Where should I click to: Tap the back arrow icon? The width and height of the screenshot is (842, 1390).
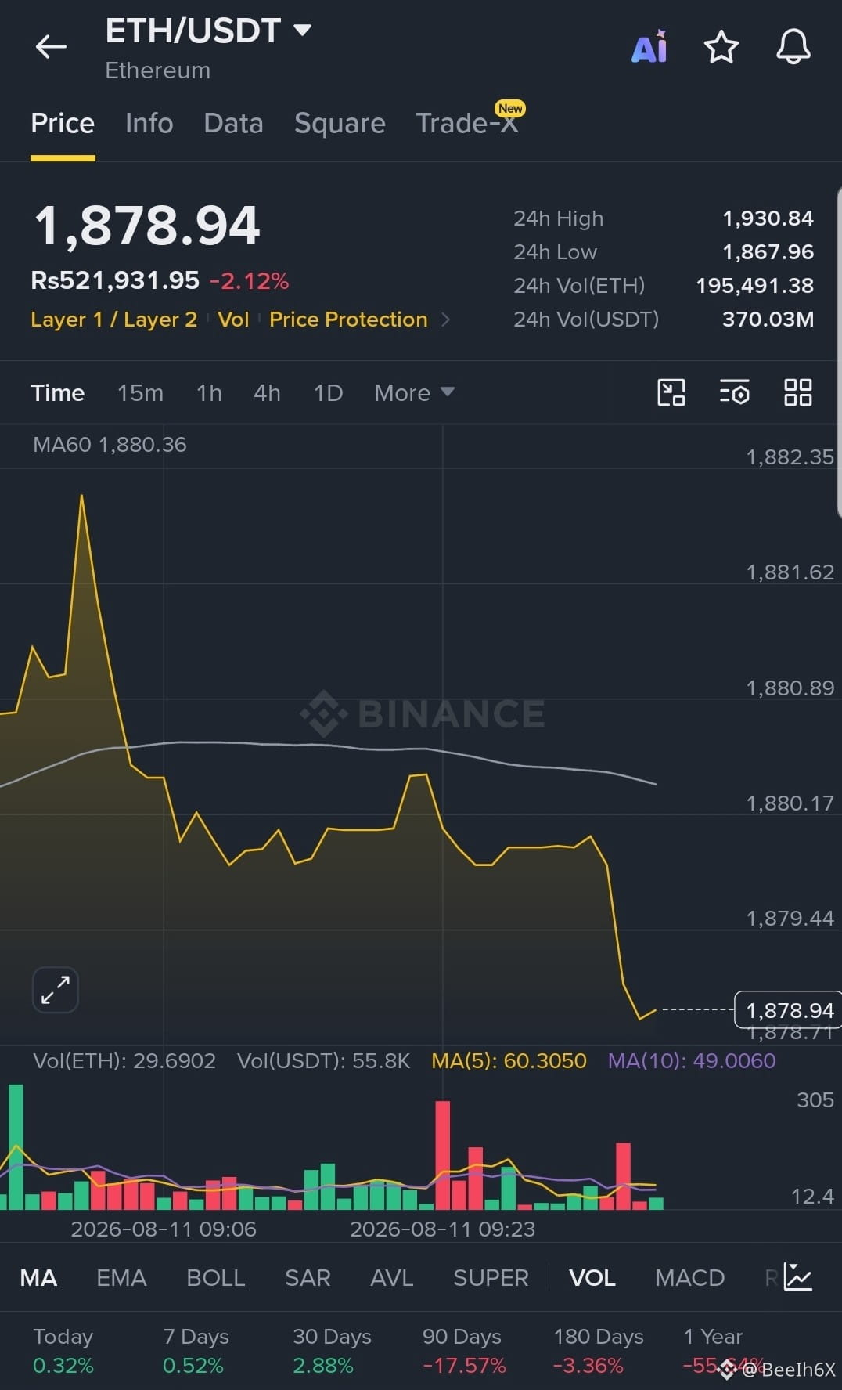(x=51, y=47)
